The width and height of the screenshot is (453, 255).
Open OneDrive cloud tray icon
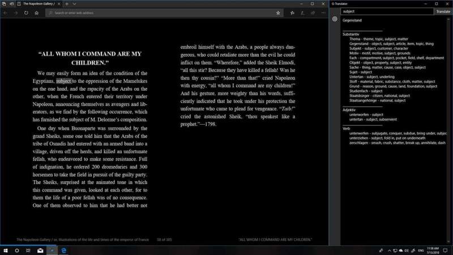point(401,250)
